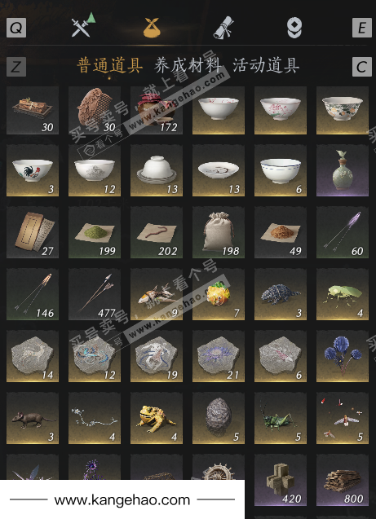Select the blue flower bouquet item
Screen dimensions: 376x519
pos(343,356)
